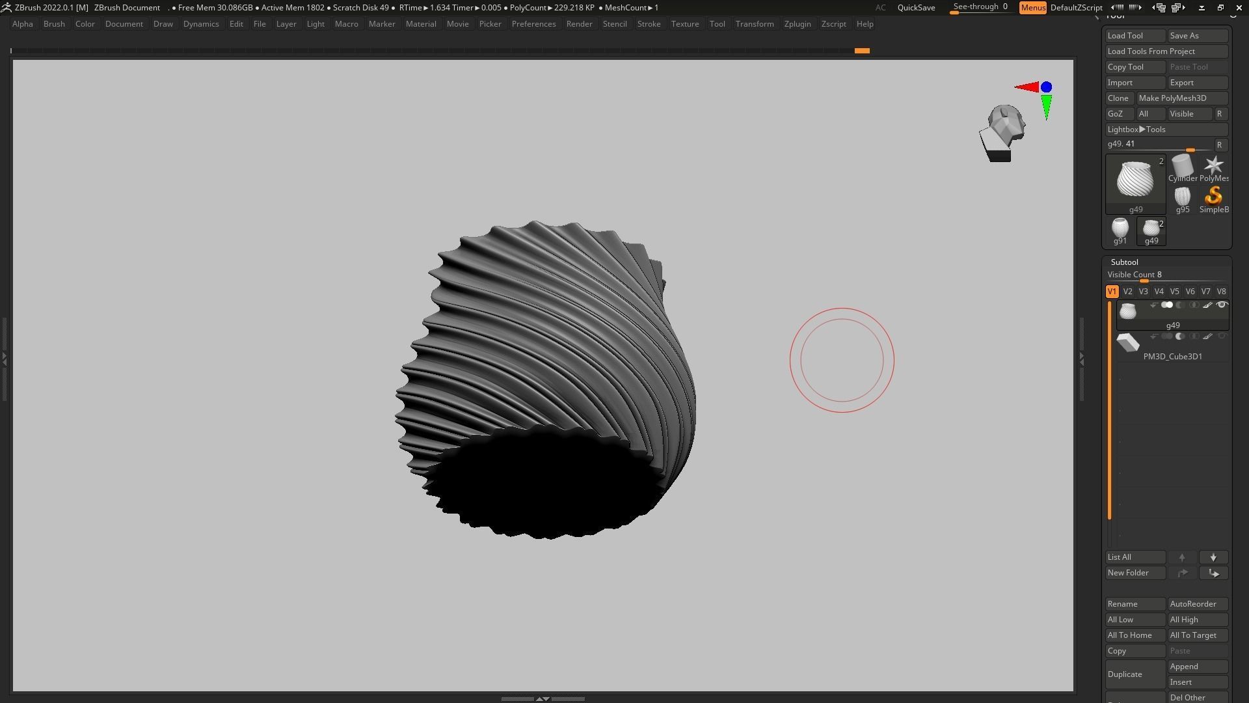Open the Zplugin menu
1249x703 pixels.
point(797,24)
